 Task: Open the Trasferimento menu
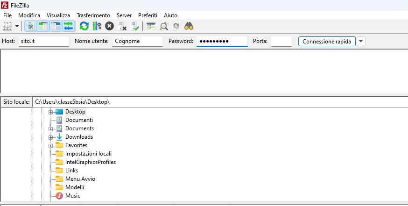coord(93,15)
